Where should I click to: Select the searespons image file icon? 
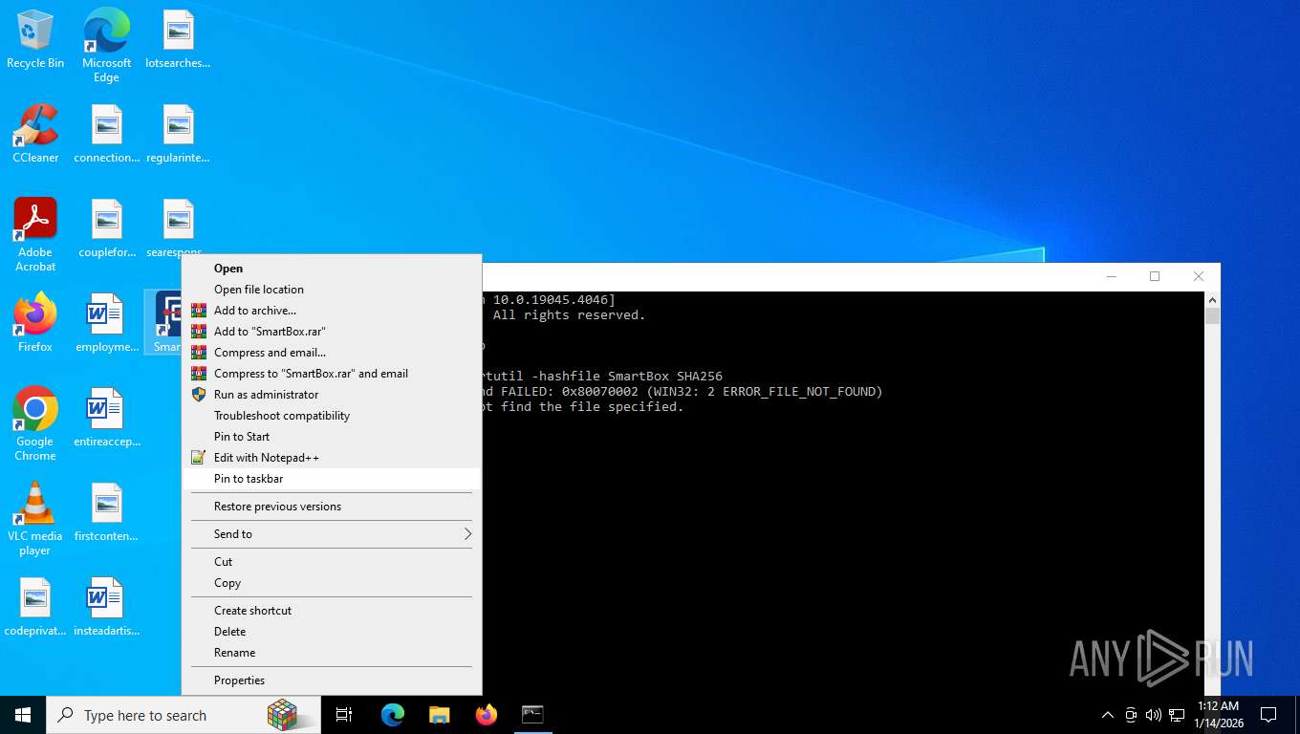178,228
